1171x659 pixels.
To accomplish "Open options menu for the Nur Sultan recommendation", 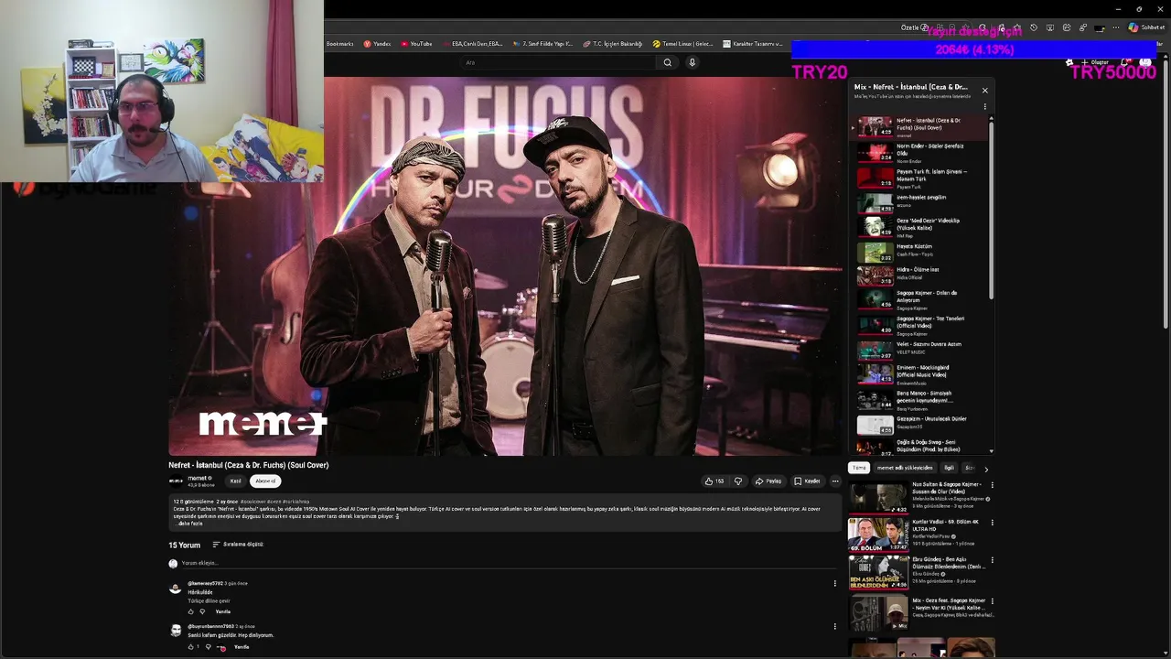I will pos(992,485).
